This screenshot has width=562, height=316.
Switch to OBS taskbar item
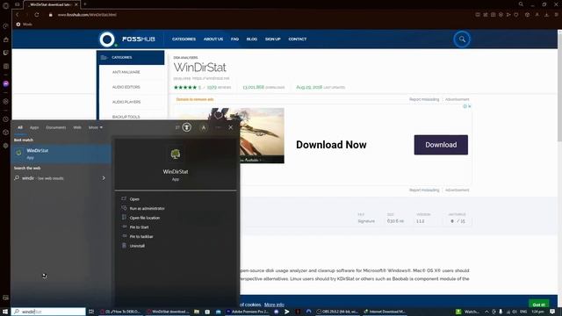(337, 312)
